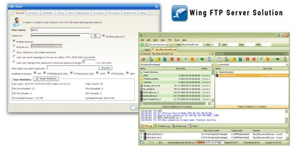Switch to the Directory tab in Edit User
The height and width of the screenshot is (146, 293).
tap(33, 13)
